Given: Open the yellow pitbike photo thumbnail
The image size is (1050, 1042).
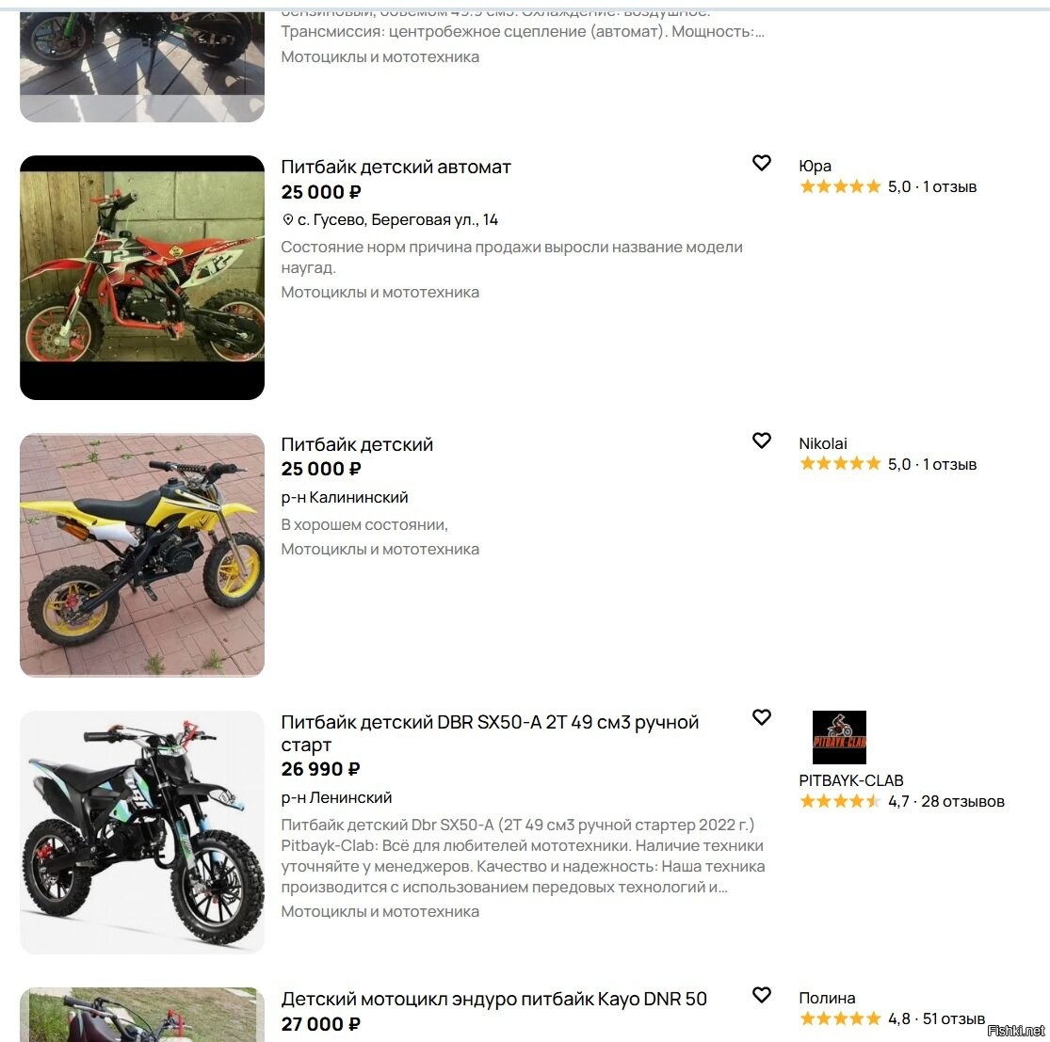Looking at the screenshot, I should tap(142, 555).
